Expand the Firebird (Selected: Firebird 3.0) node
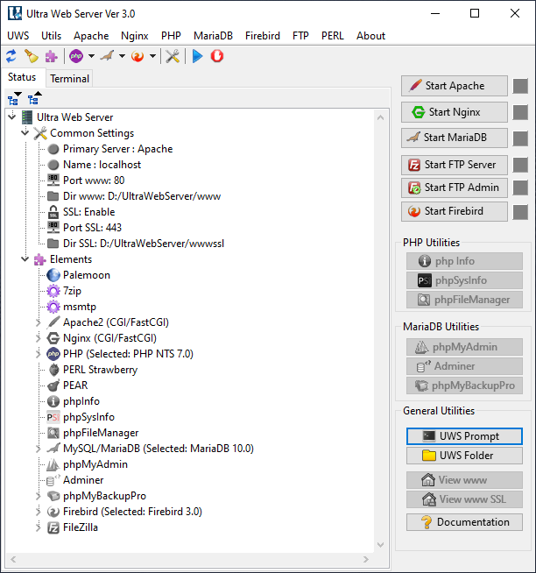The height and width of the screenshot is (573, 536). [39, 512]
